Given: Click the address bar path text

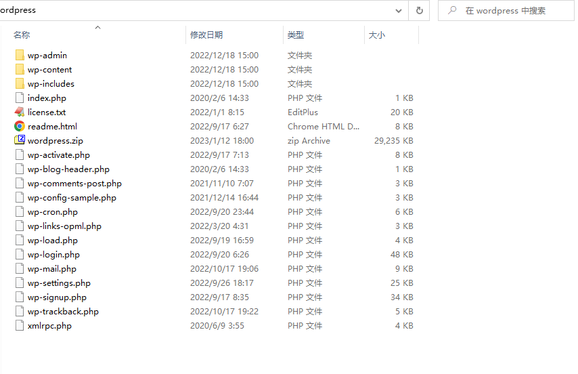Looking at the screenshot, I should point(18,10).
